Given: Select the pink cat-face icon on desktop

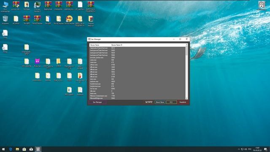Looking at the screenshot, I should (37, 62).
